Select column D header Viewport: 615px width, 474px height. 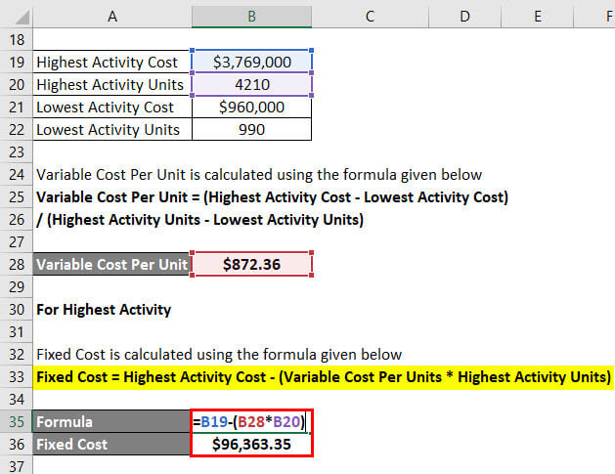click(x=464, y=16)
